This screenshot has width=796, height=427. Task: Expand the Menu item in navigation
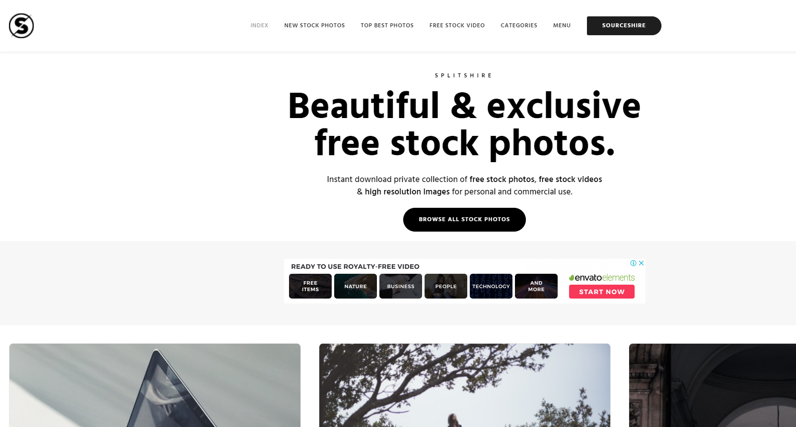tap(562, 25)
